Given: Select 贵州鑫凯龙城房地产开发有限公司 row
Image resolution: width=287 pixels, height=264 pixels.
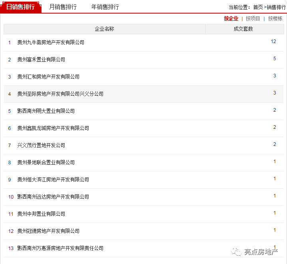Looking at the screenshot, I should (144, 128).
